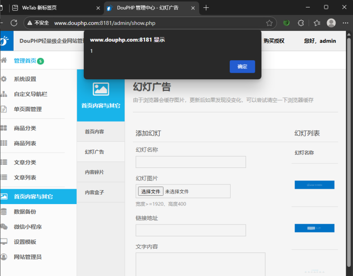
Task: Click inside the 幻灯名称 input field
Action: click(190, 162)
